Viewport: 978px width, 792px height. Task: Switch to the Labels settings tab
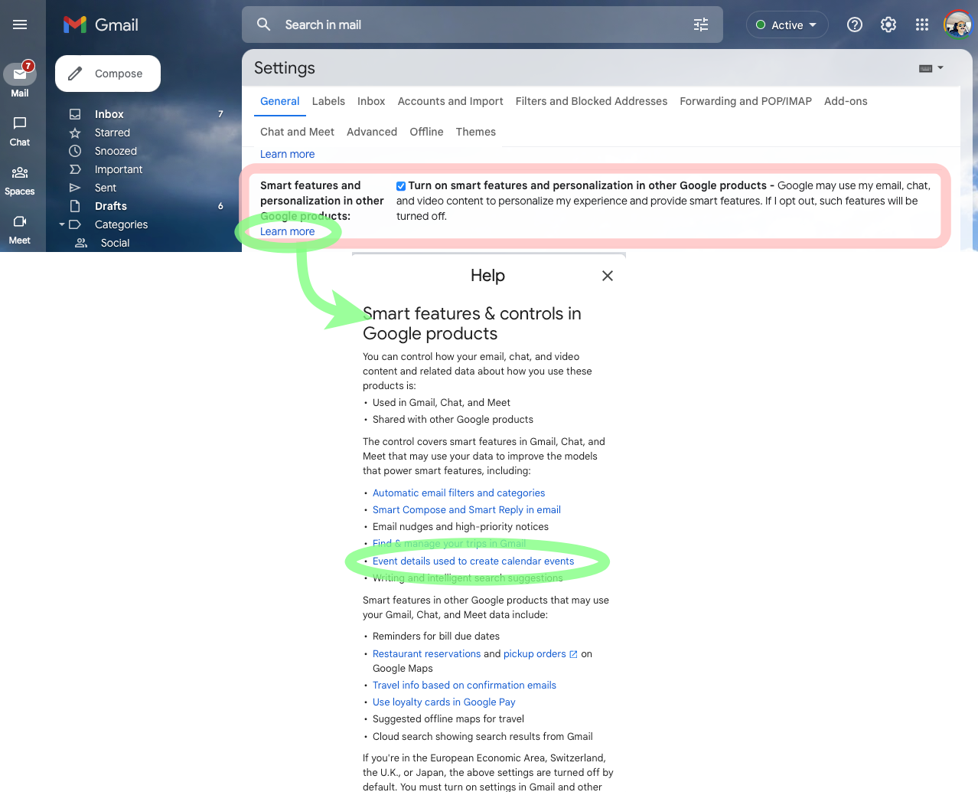328,101
